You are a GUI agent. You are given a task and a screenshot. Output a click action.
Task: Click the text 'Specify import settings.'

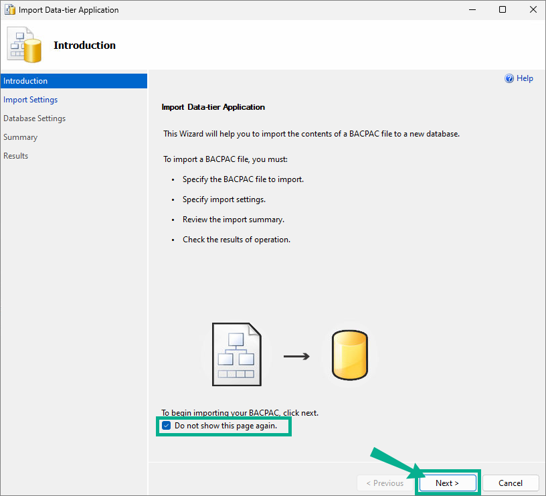(224, 199)
